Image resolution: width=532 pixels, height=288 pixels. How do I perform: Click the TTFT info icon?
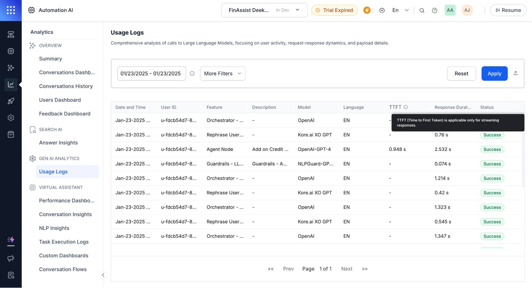[406, 107]
